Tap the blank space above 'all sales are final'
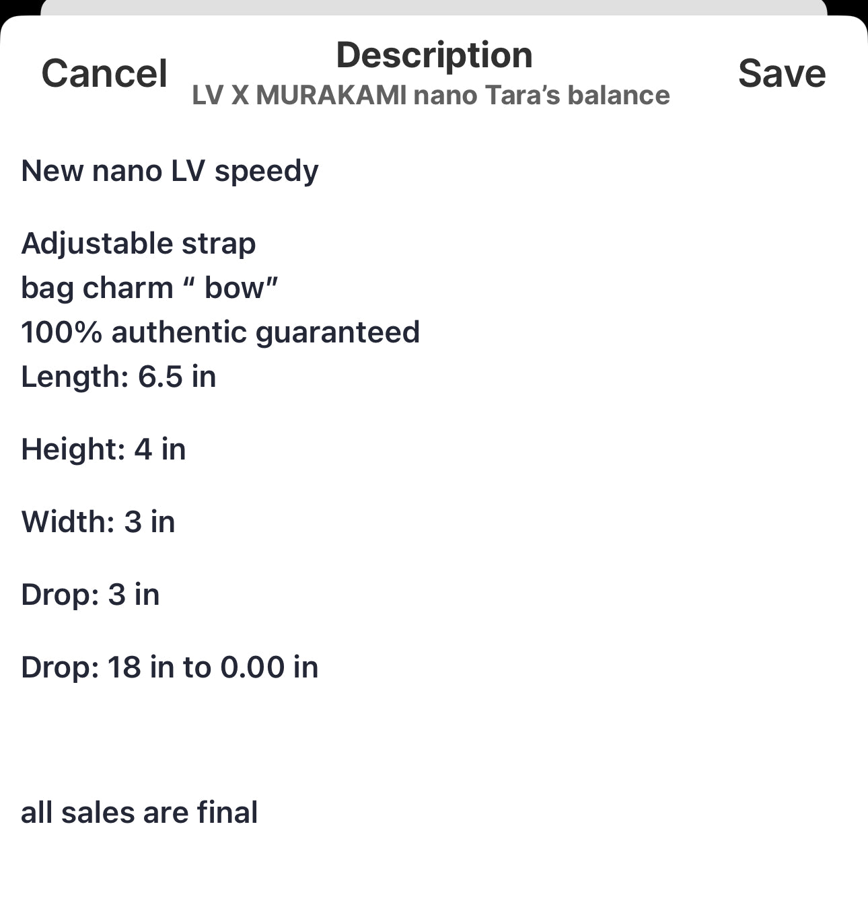The width and height of the screenshot is (868, 917). pos(434,740)
